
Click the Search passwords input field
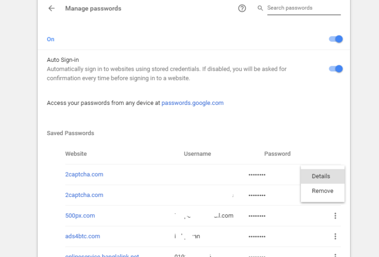point(303,8)
